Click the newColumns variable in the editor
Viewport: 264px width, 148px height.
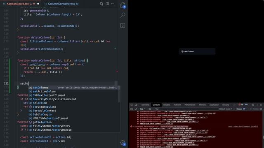pos(37,65)
